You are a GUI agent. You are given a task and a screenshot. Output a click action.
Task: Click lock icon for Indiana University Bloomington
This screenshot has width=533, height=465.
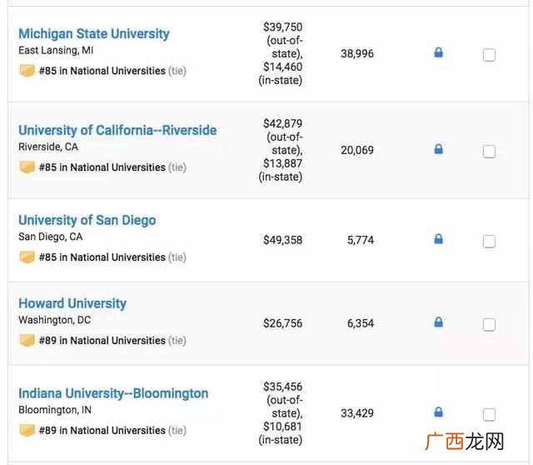click(x=439, y=412)
